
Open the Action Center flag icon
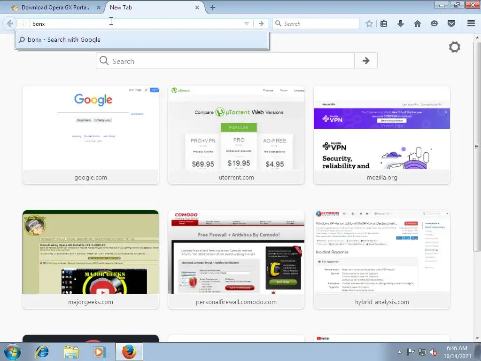click(411, 352)
